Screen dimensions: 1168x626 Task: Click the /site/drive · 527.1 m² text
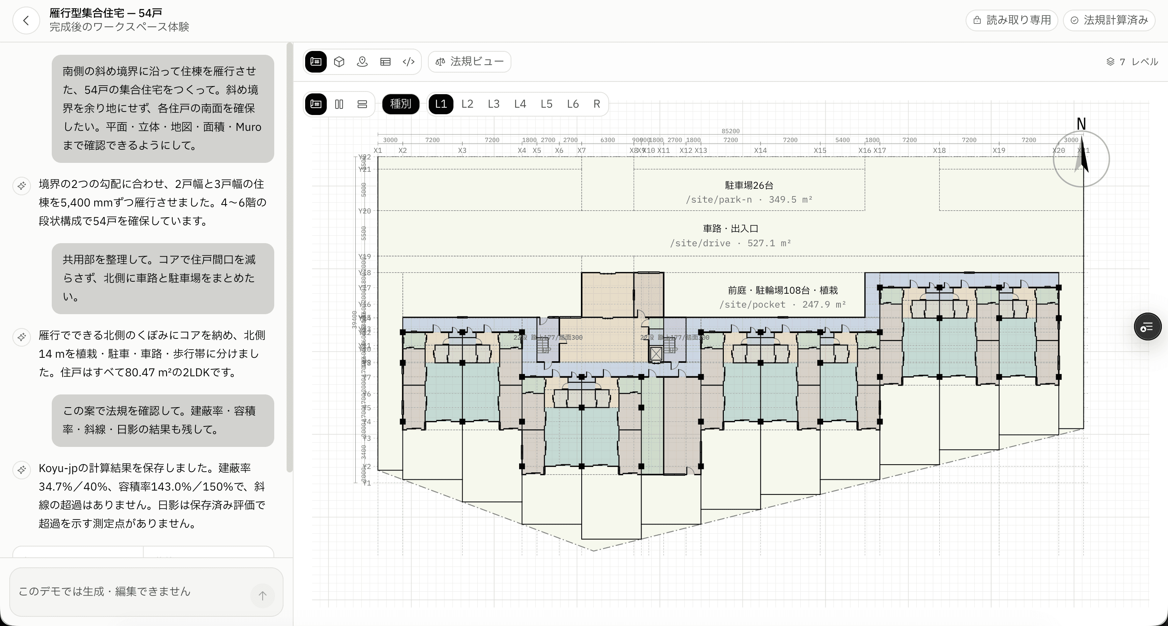point(730,243)
